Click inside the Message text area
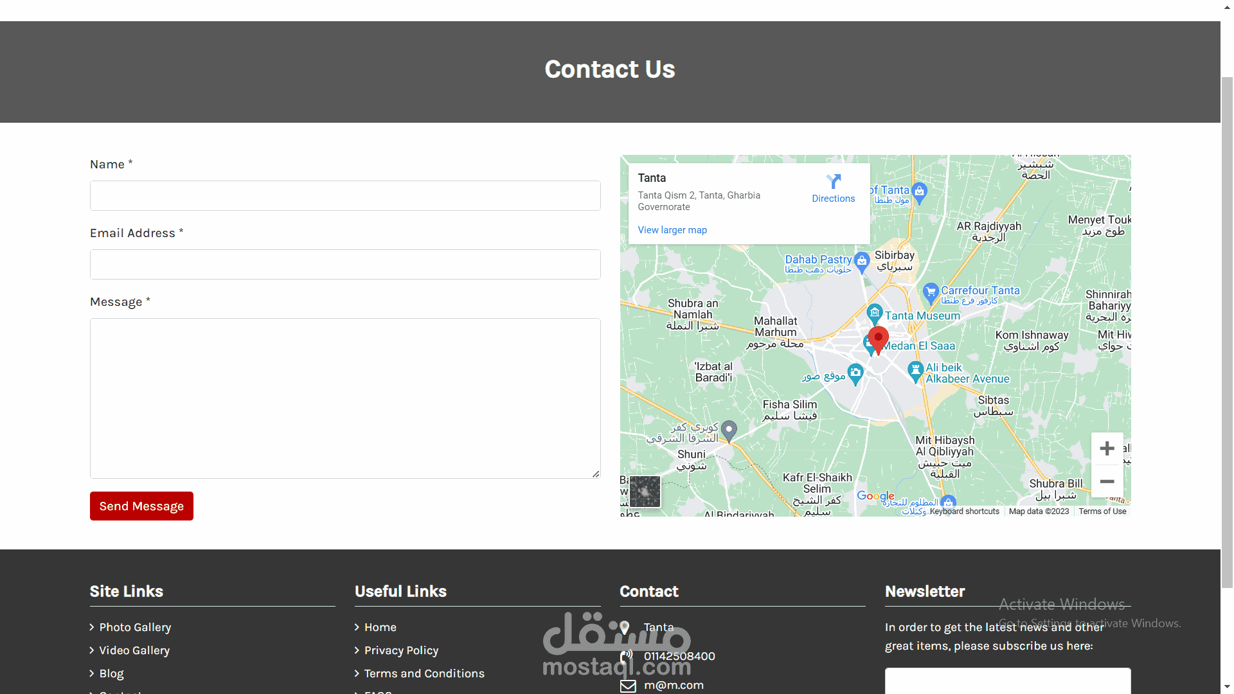This screenshot has height=694, width=1234. coord(345,398)
